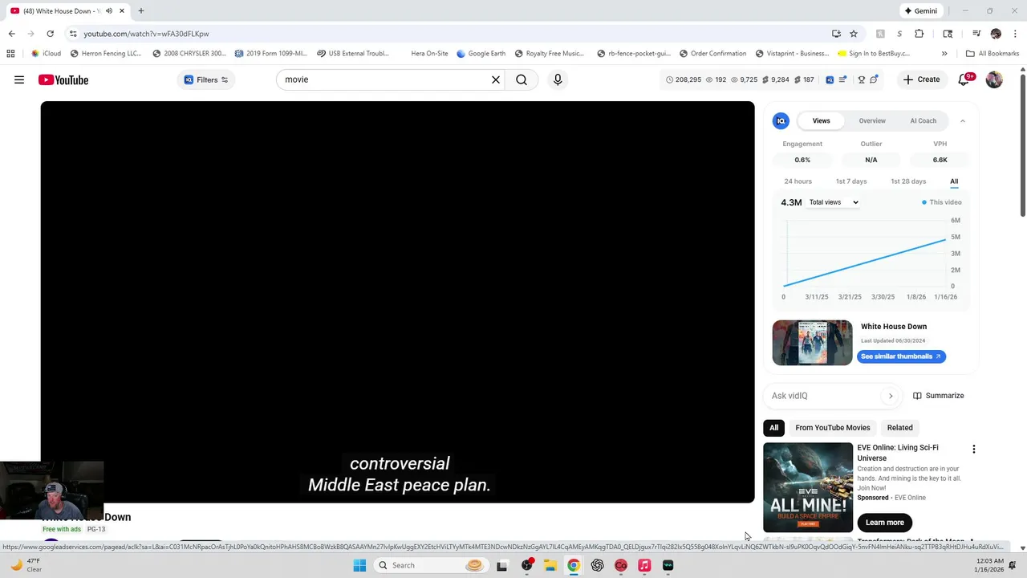Open the Chrome apps grid icon
1027x578 pixels.
10,54
